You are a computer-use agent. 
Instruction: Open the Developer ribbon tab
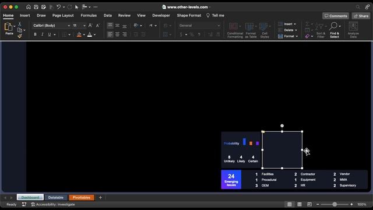point(161,16)
